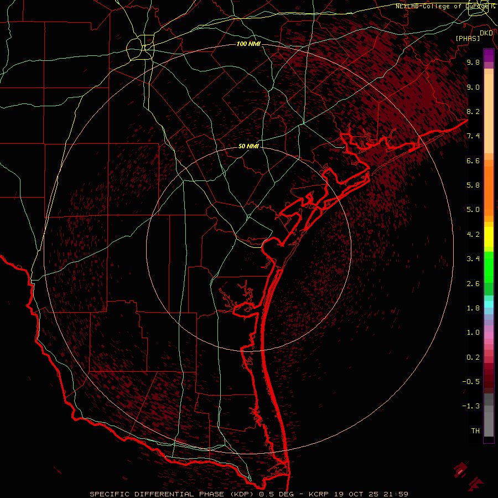Click the [PHAS] unit label
Screen dimensions: 498x498
pyautogui.click(x=468, y=38)
